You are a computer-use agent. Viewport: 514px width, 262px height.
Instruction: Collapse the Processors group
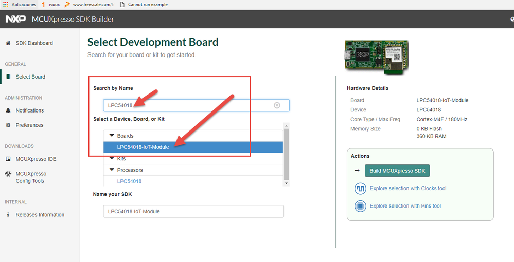coord(112,170)
